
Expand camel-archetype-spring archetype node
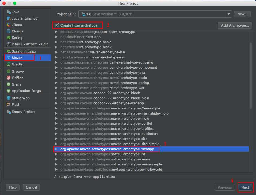pos(56,83)
